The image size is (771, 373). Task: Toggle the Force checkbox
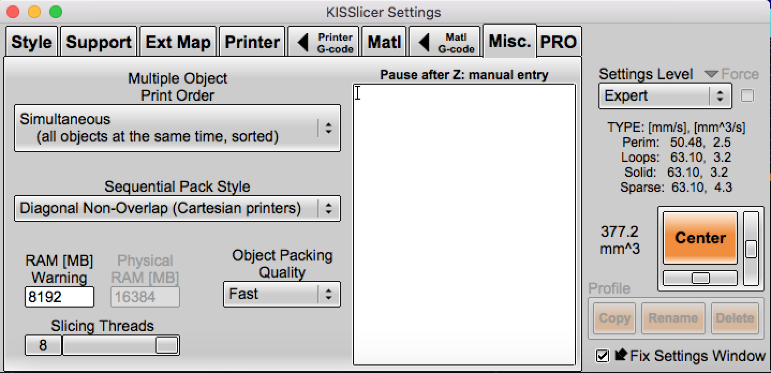[x=747, y=96]
